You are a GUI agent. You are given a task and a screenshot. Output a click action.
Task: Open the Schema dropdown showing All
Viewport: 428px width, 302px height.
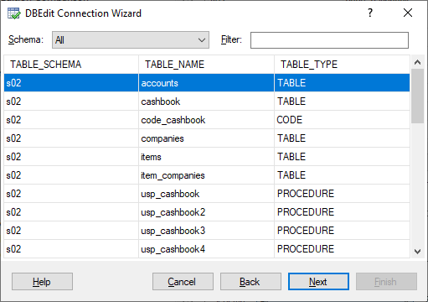[x=131, y=40]
